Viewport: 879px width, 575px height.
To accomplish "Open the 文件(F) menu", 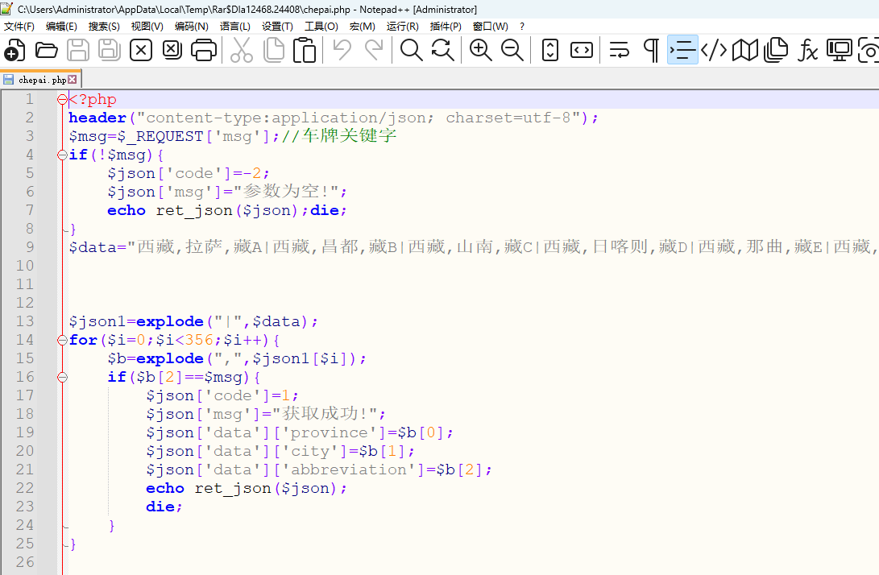I will 19,27.
